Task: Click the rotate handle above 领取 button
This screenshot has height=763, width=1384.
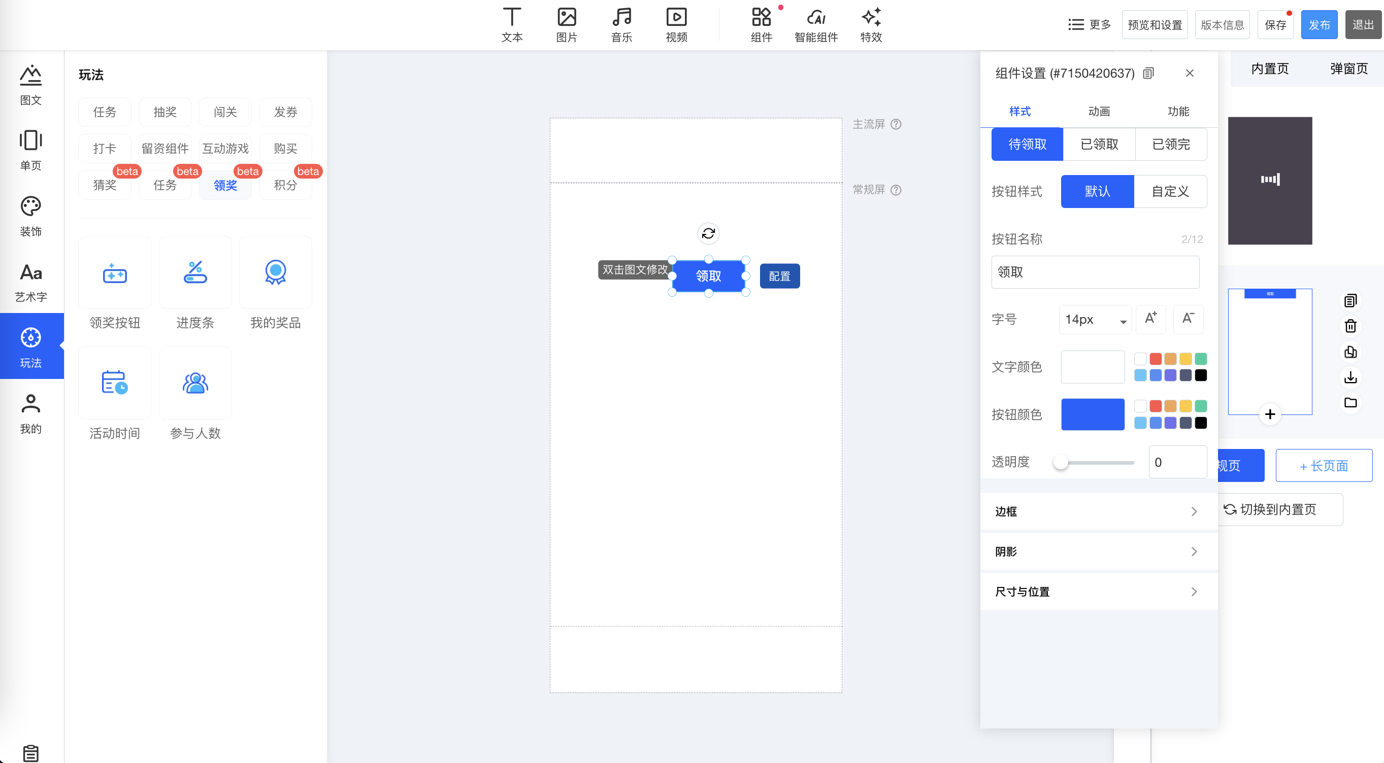Action: [x=708, y=233]
